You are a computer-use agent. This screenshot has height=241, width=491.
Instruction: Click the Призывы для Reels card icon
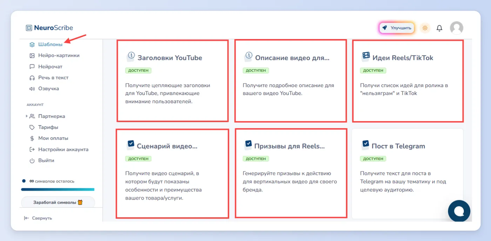point(248,145)
